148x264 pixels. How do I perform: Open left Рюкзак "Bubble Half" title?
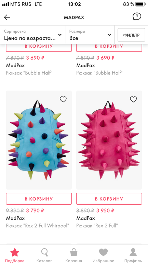point(29,73)
